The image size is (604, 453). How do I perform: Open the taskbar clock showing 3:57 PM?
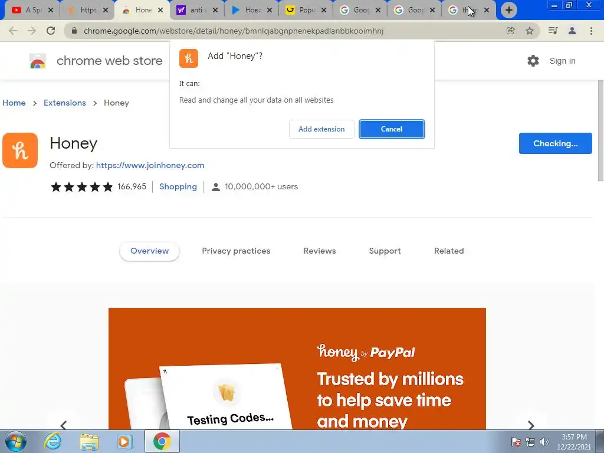click(x=574, y=442)
